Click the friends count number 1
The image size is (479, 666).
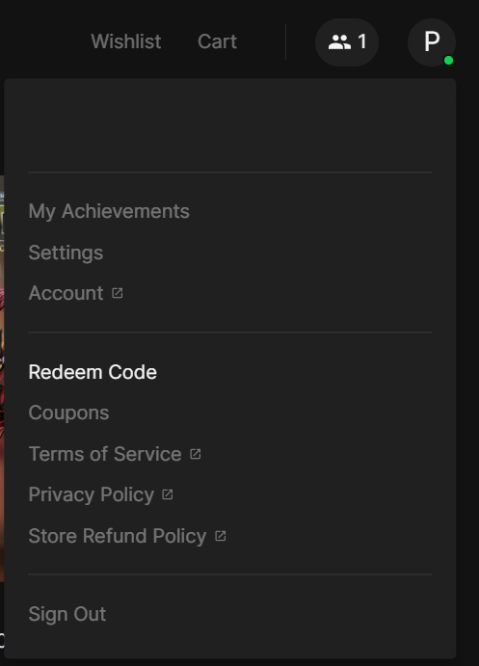[x=361, y=41]
